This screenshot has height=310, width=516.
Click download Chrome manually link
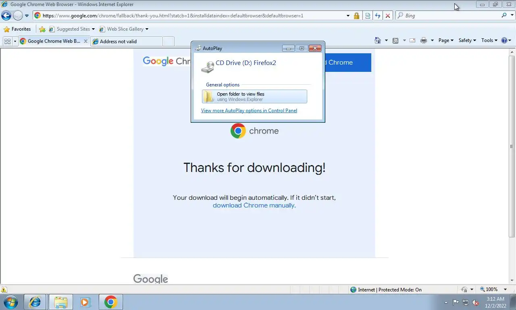pyautogui.click(x=254, y=205)
